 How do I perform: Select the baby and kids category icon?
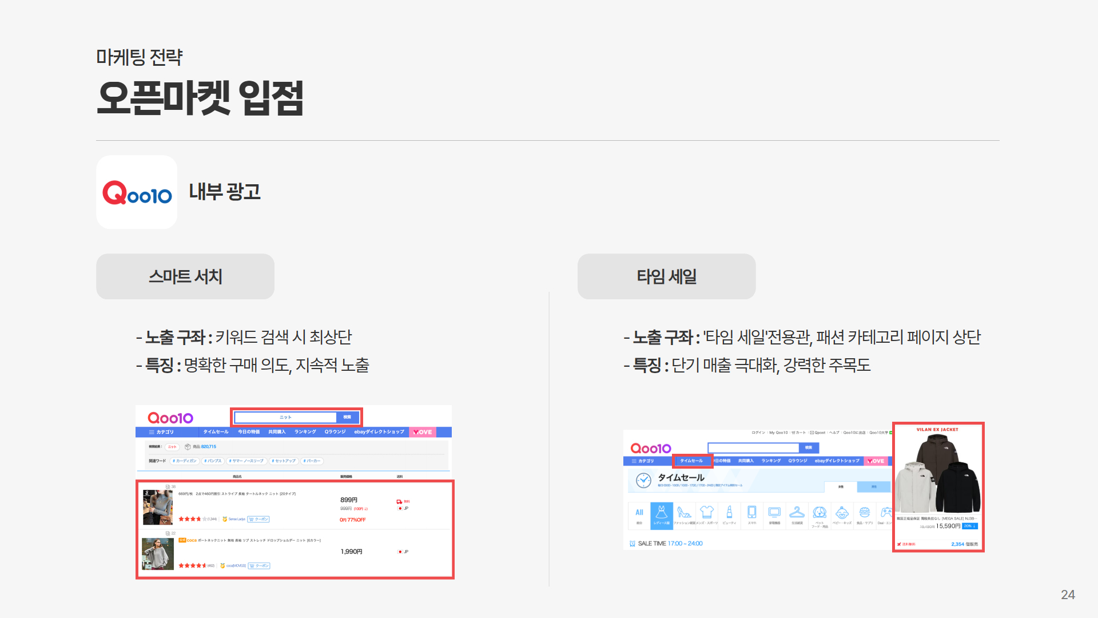tap(842, 513)
